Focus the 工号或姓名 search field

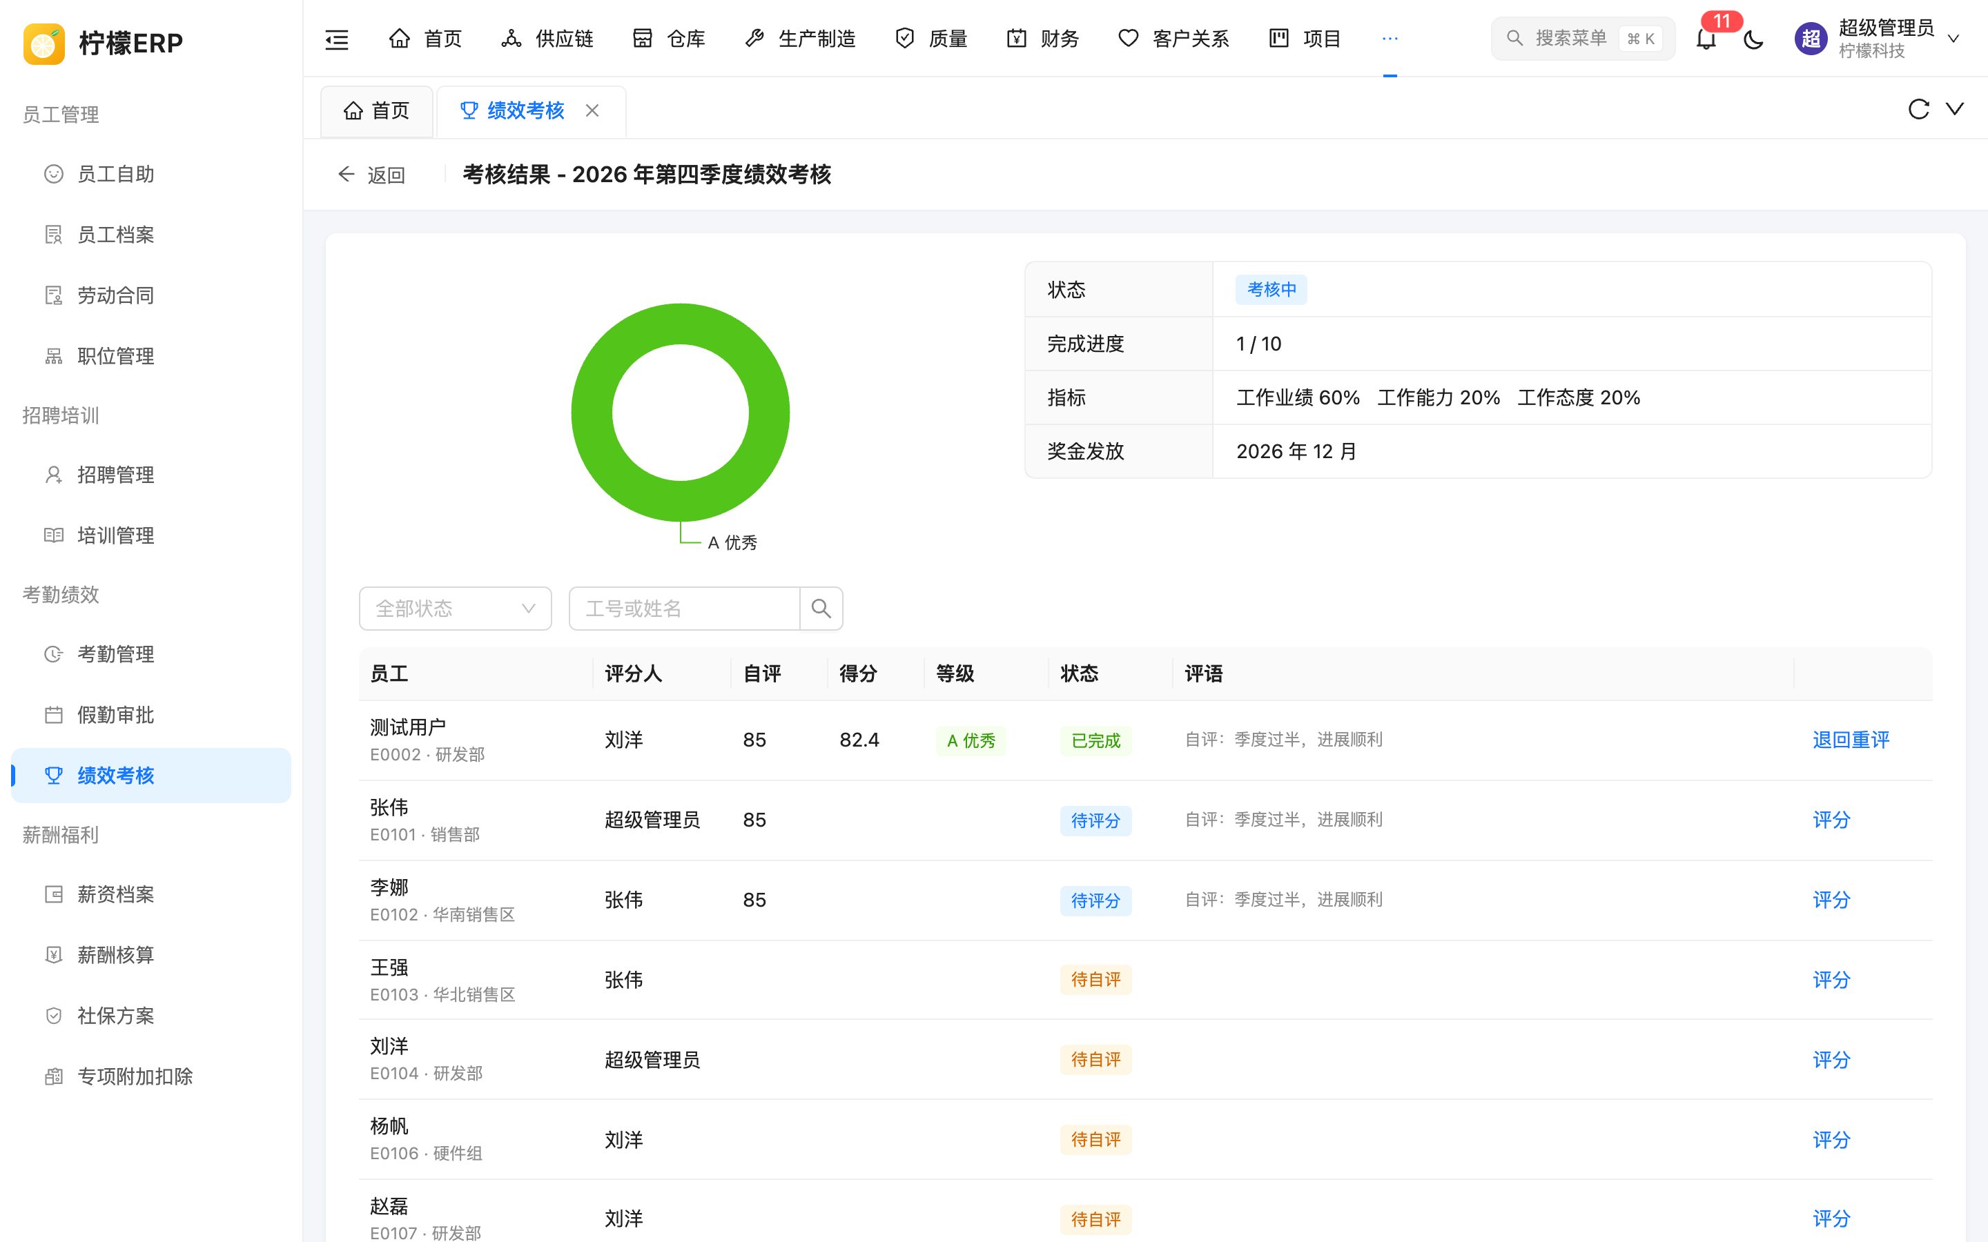coord(684,609)
